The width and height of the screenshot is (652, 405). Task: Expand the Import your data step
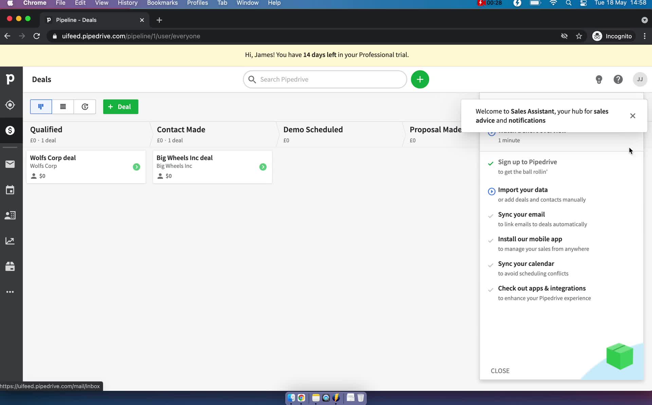(523, 189)
